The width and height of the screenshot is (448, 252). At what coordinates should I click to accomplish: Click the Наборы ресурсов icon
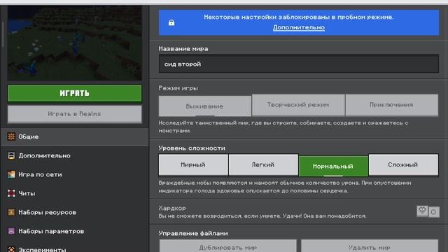click(11, 212)
